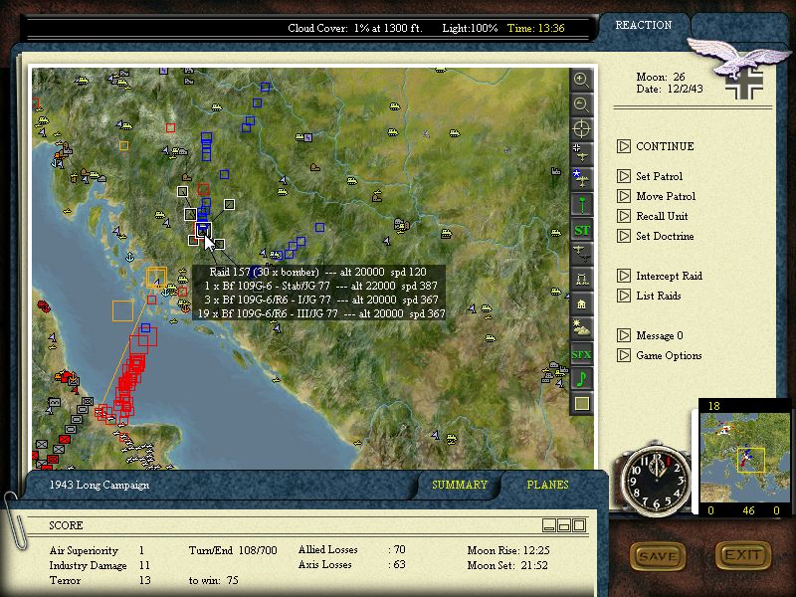
Task: Click the 1943 Long Campaign title
Action: coord(99,485)
